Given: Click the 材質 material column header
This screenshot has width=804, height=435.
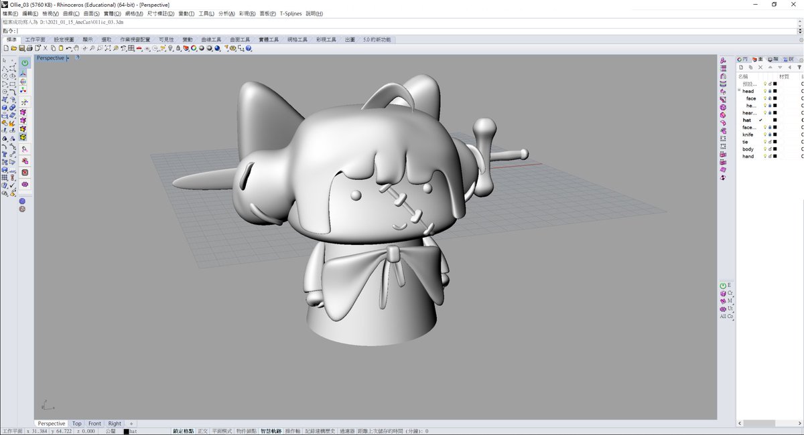Looking at the screenshot, I should click(784, 76).
